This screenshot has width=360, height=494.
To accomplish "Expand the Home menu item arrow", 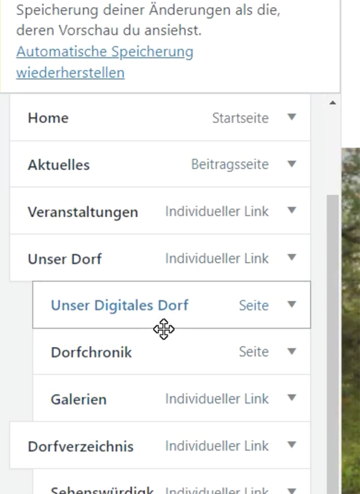I will (x=292, y=117).
